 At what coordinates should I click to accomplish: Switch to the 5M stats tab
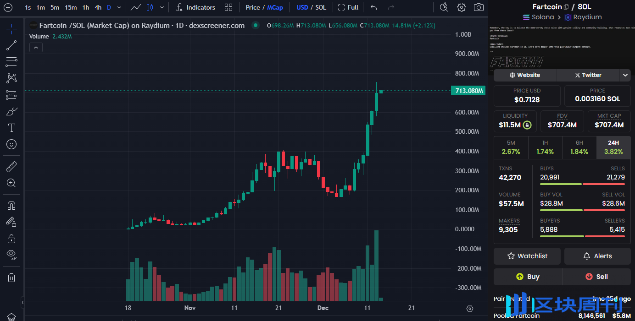point(511,147)
